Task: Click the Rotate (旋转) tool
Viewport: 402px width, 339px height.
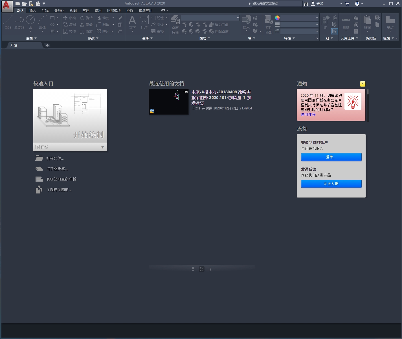Action: [86, 18]
